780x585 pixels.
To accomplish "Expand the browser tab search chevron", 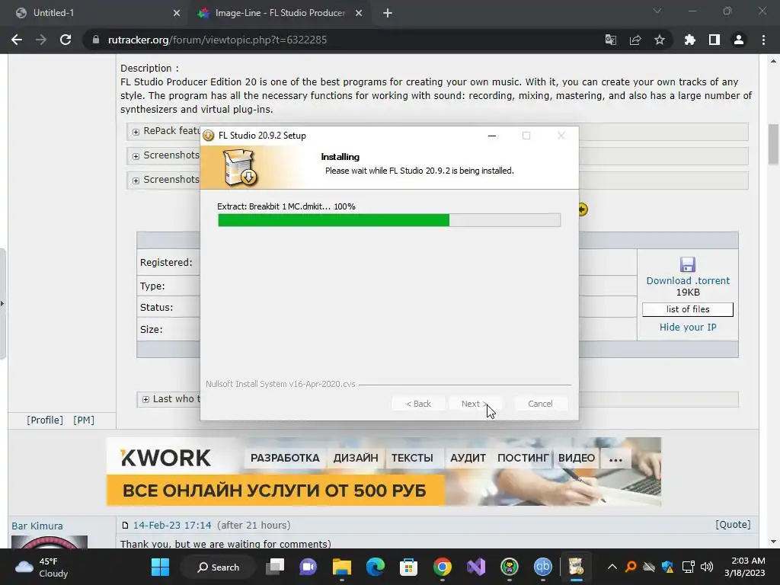I will [x=657, y=11].
